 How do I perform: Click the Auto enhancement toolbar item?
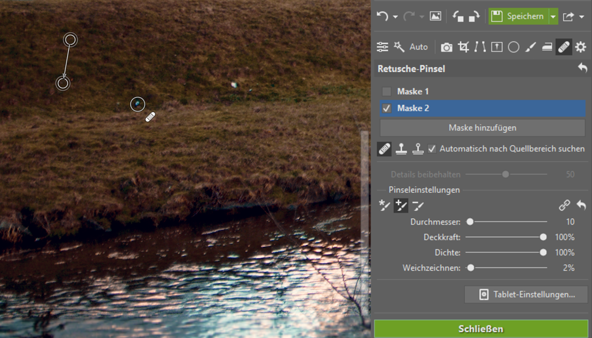click(x=419, y=47)
